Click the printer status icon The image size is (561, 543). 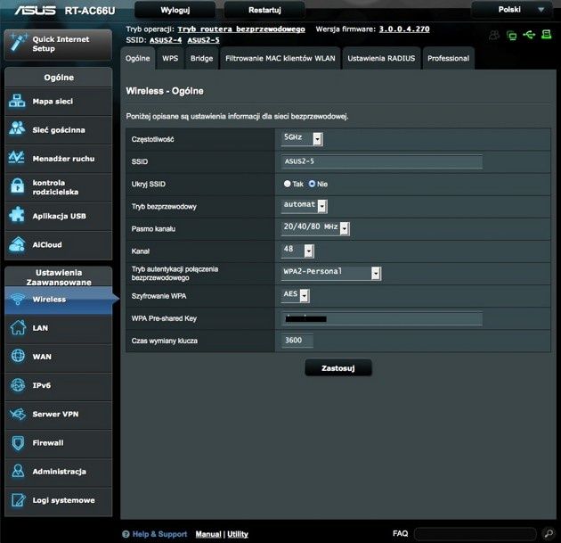(546, 35)
